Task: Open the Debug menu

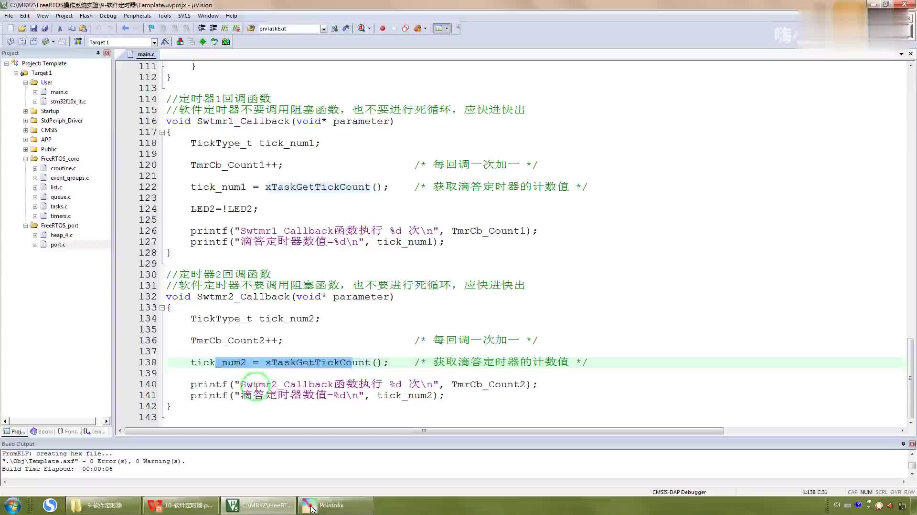Action: (108, 16)
